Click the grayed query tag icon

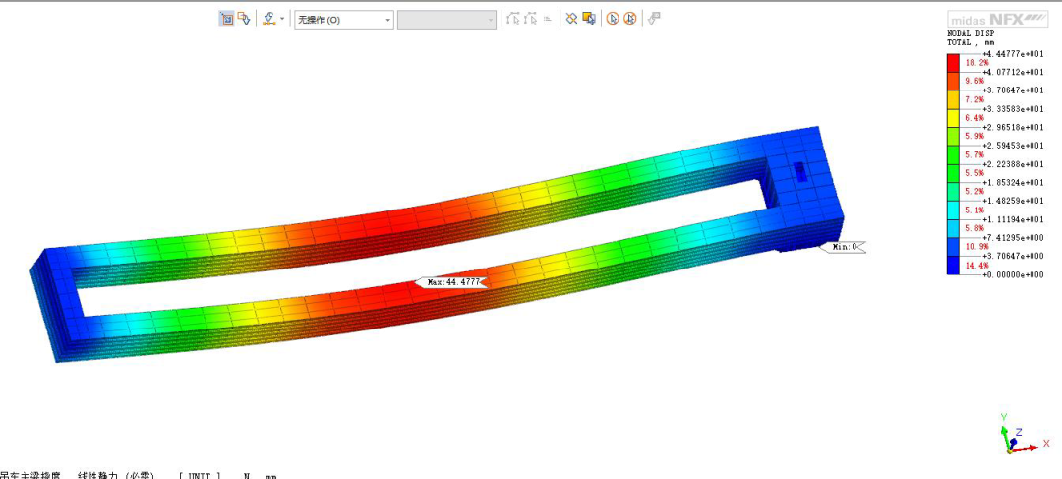point(654,19)
